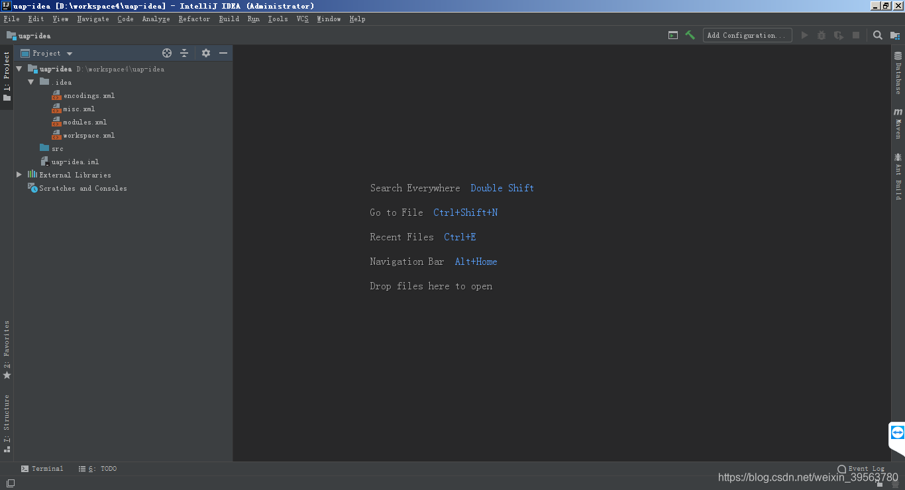905x490 pixels.
Task: Collapse the uap-idea root node arrow
Action: [x=19, y=69]
